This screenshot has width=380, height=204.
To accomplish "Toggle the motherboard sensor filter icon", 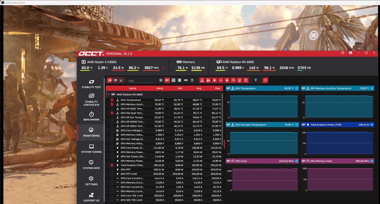I will [x=173, y=80].
